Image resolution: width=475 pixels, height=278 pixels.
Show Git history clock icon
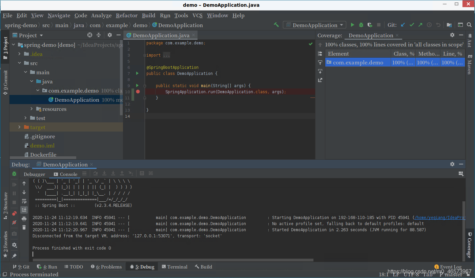(429, 25)
